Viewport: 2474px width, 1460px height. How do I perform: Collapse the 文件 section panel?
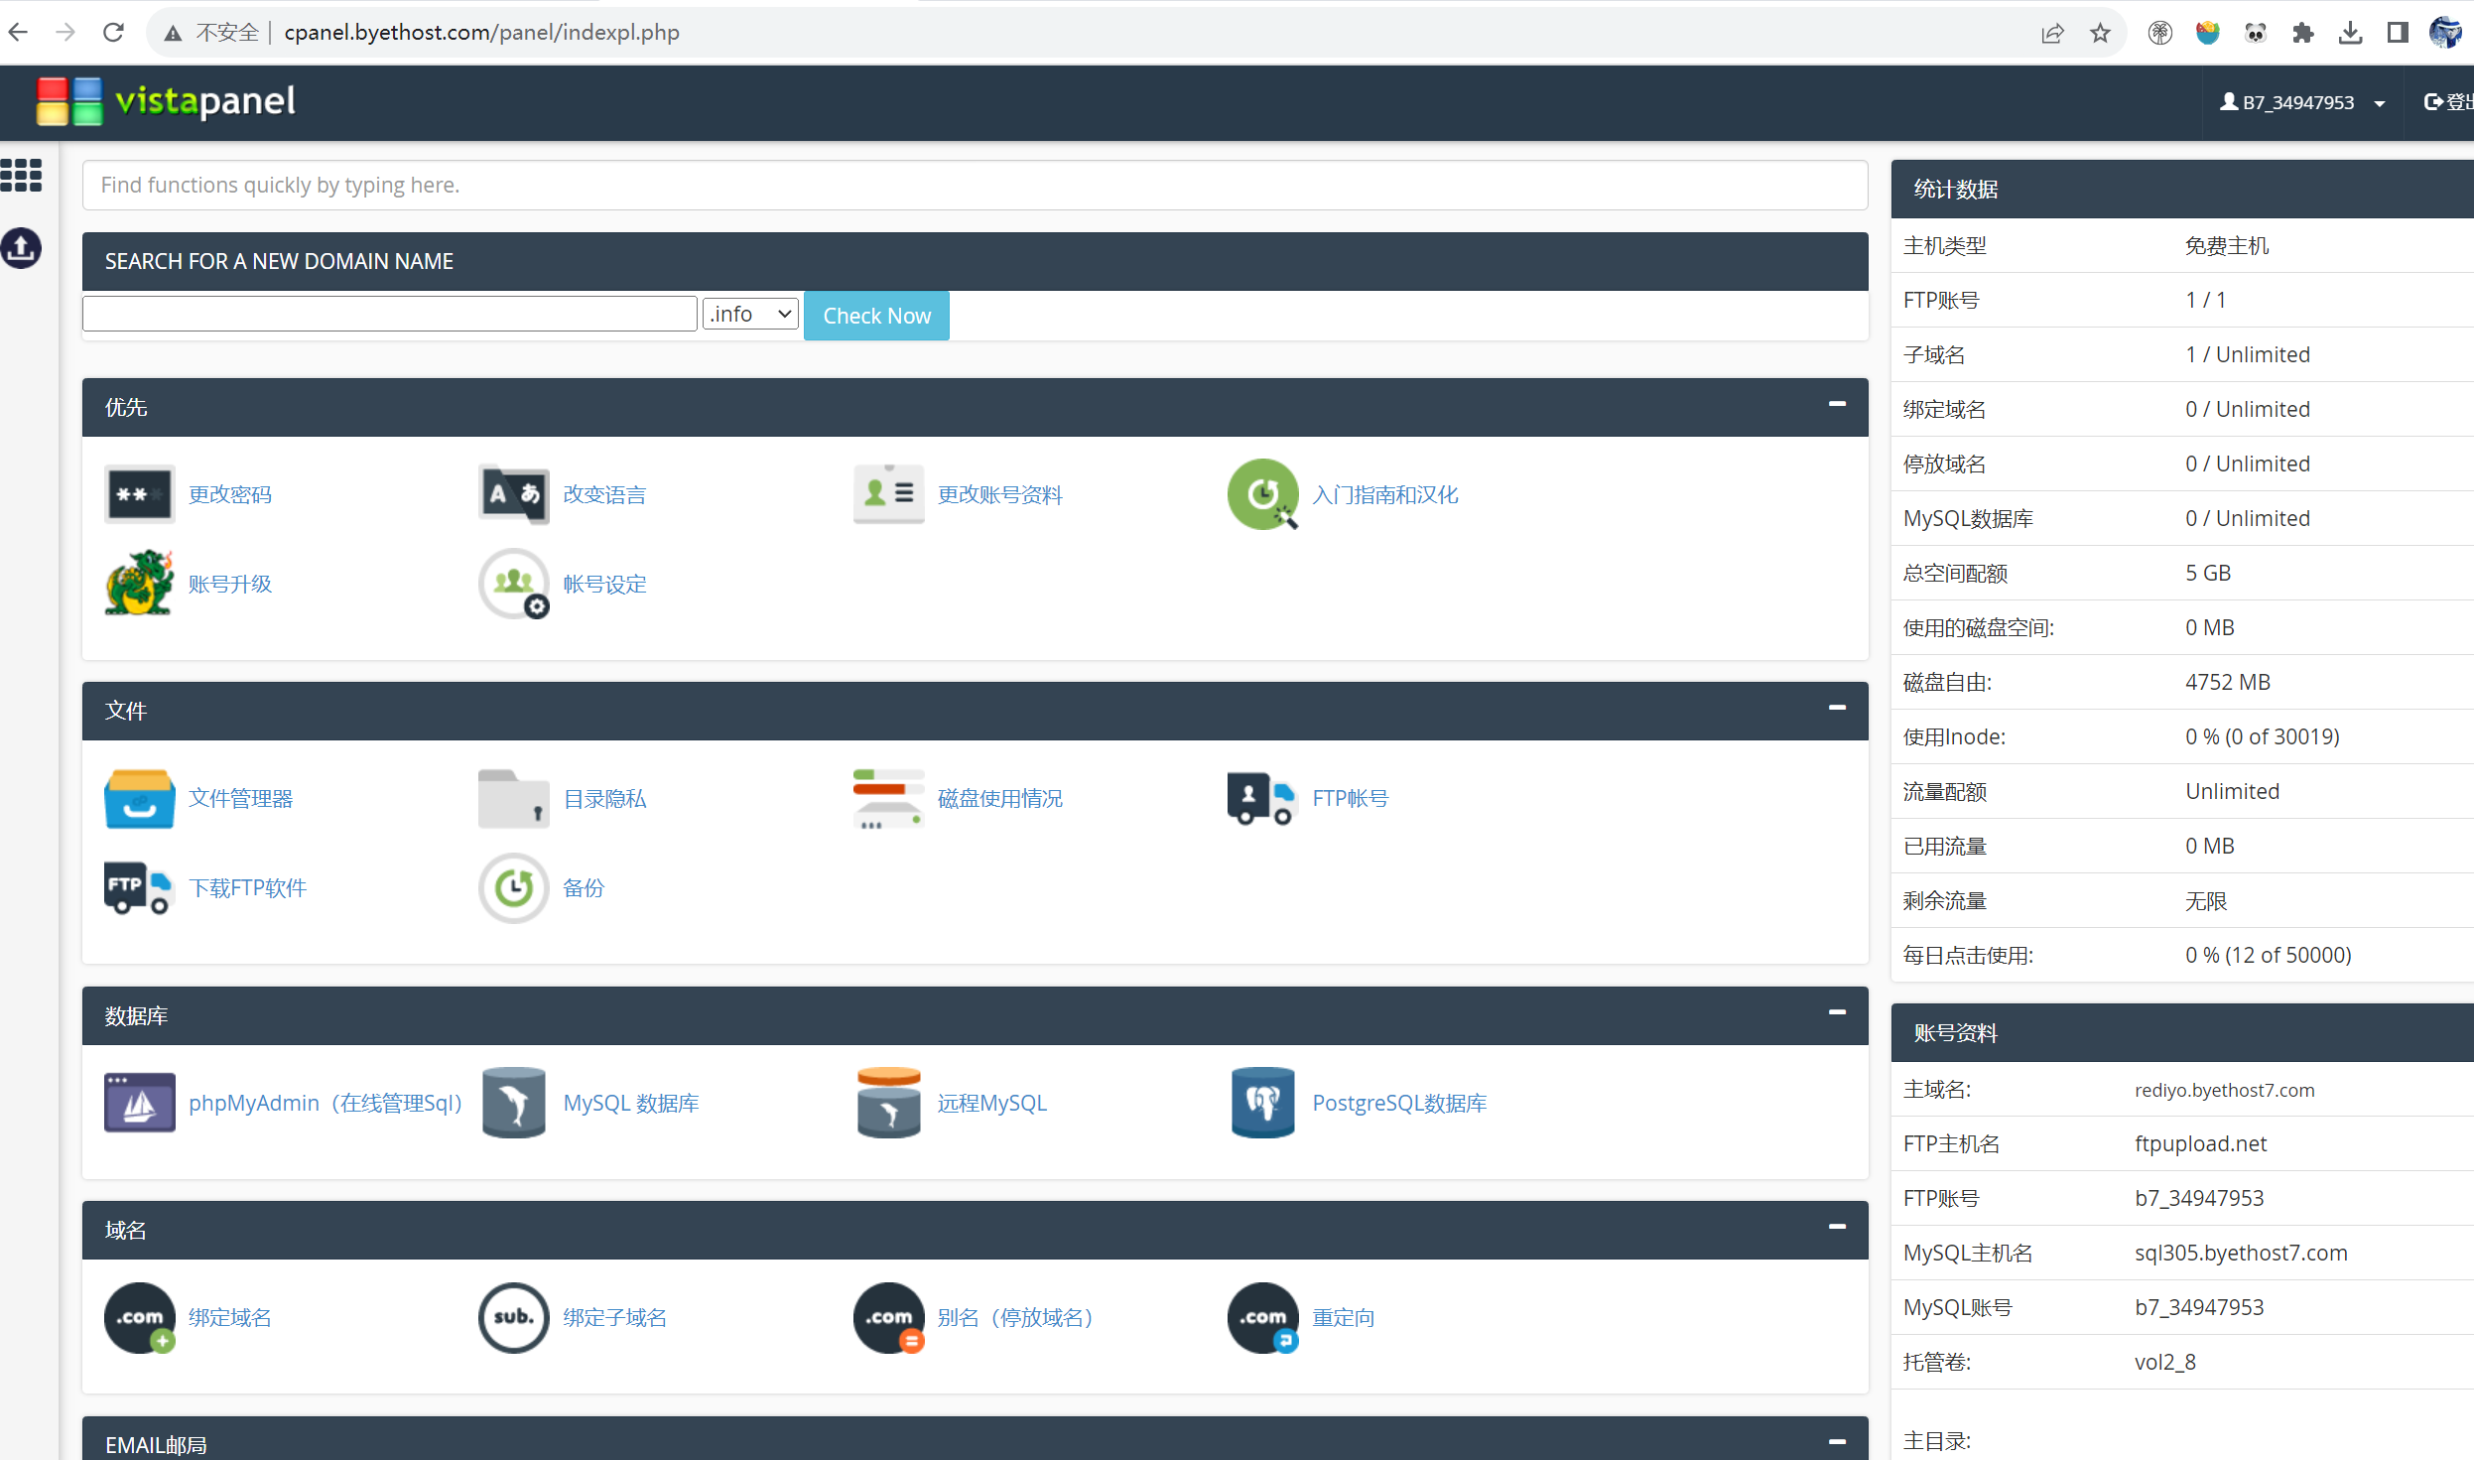click(x=1837, y=708)
